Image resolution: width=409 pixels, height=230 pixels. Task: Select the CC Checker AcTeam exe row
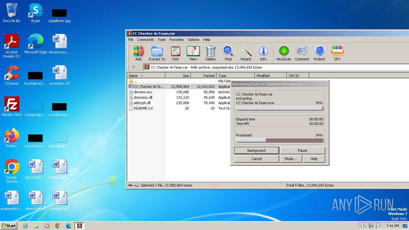click(x=179, y=87)
